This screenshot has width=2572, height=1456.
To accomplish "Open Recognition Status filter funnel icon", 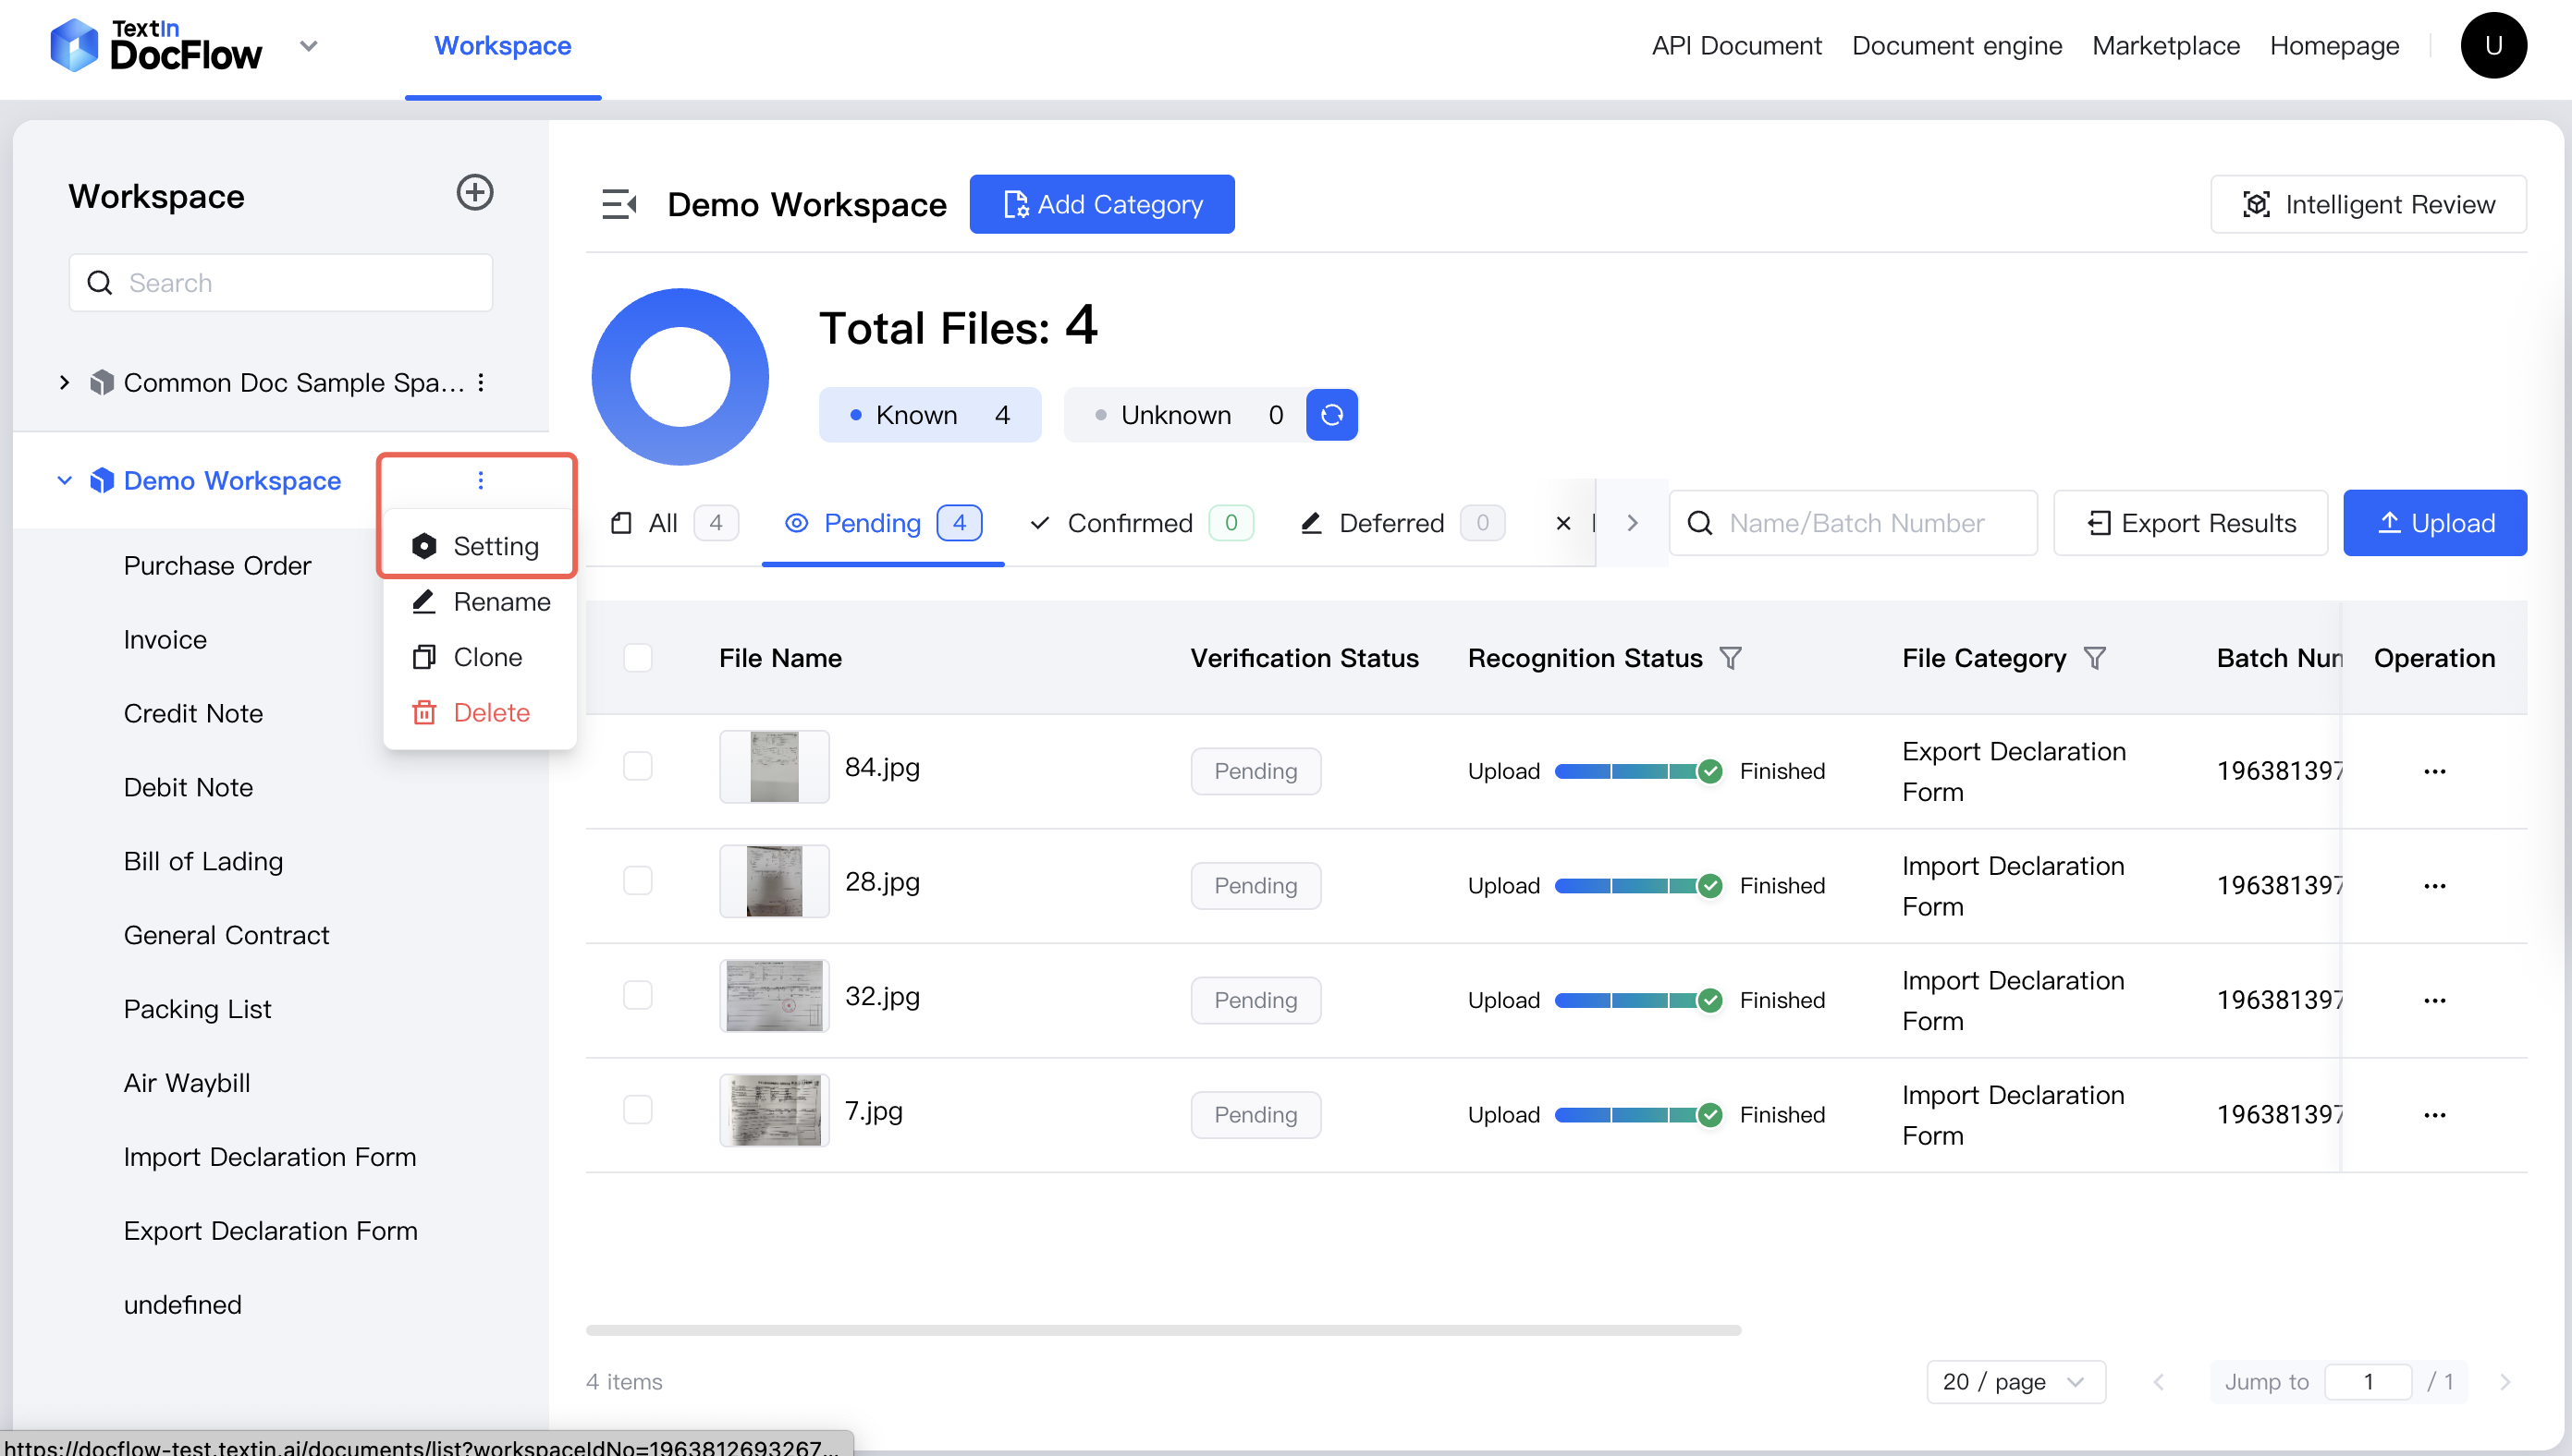I will [x=1731, y=658].
